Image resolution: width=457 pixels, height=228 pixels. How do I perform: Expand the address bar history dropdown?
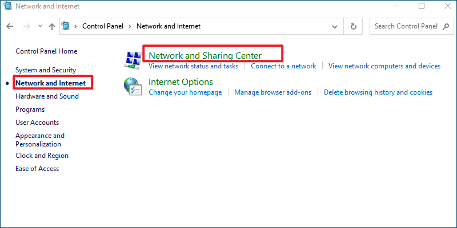(335, 26)
